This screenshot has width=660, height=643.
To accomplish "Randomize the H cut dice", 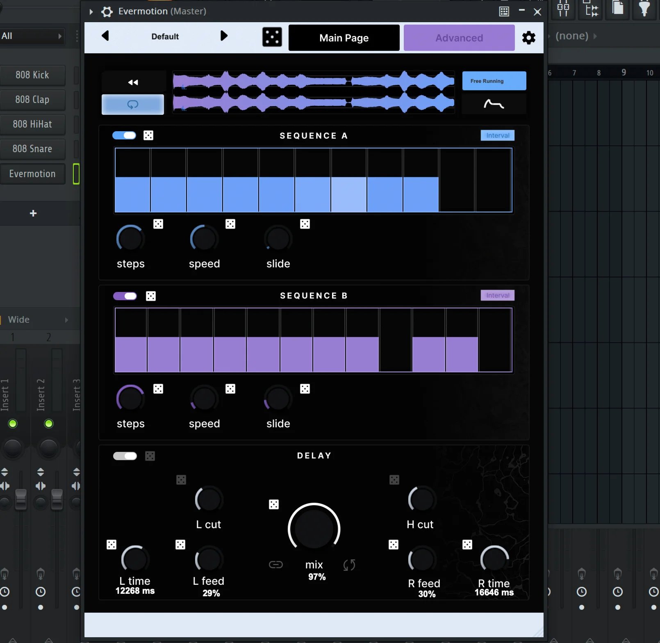I will (394, 480).
